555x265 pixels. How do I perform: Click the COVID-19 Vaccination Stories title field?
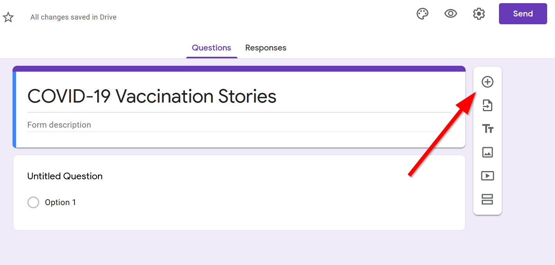coord(152,96)
